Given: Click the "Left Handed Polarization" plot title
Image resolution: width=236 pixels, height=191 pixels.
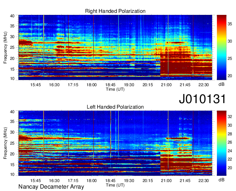Looking at the screenshot, I should [115, 107].
